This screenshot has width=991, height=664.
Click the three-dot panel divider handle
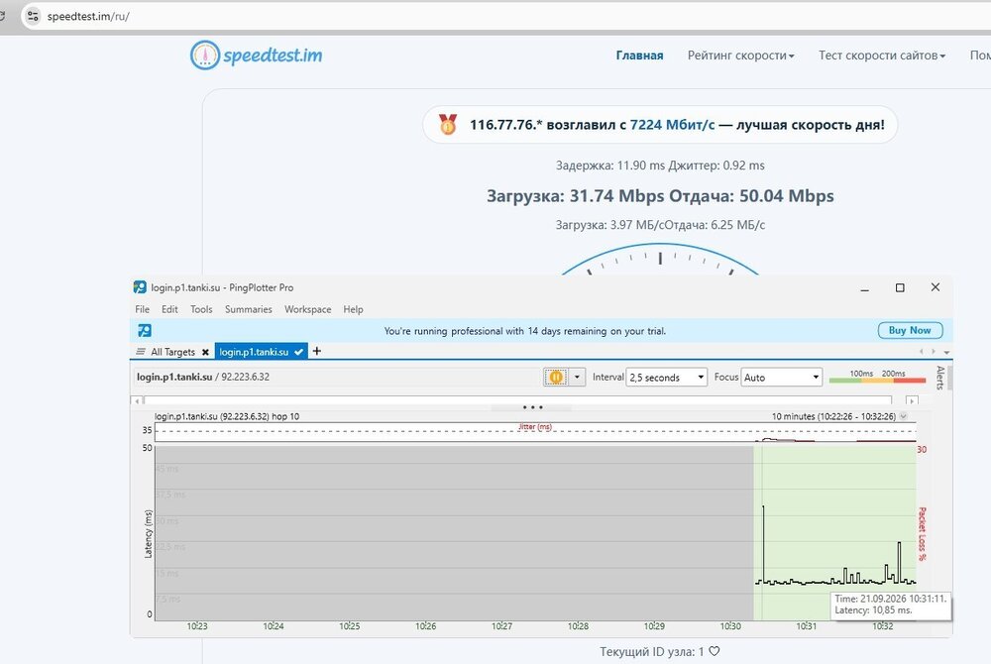(x=532, y=407)
